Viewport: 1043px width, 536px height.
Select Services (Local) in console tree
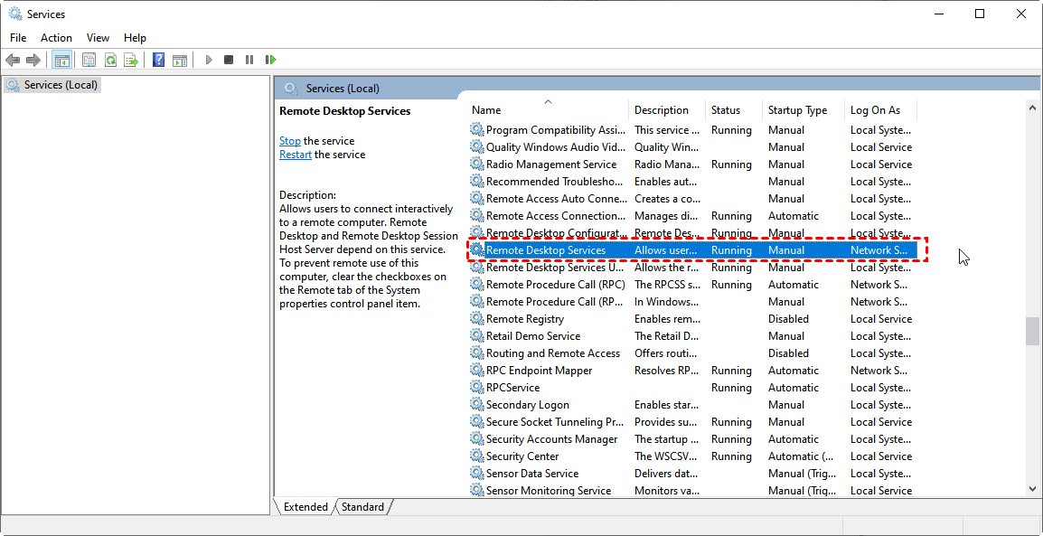[61, 85]
